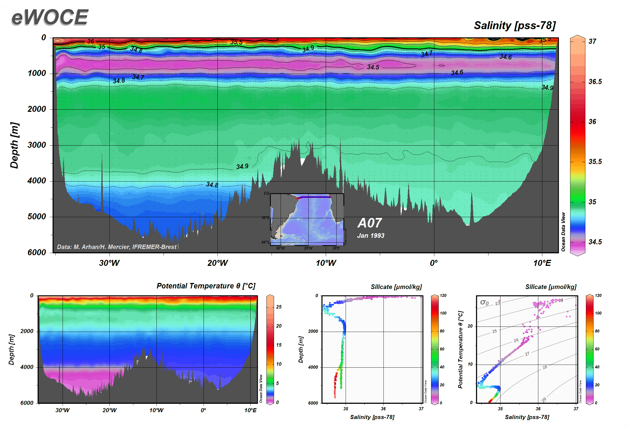Click the '35' contour label near the surface
Screen dimensions: 630x431
click(x=102, y=47)
